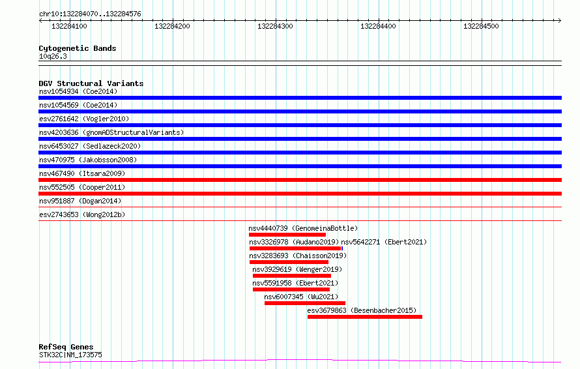
Task: Select the blue bar under esv2761642
Action: (300, 125)
